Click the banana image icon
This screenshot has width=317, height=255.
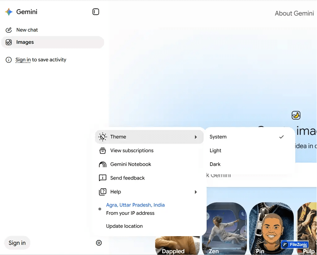pyautogui.click(x=296, y=115)
